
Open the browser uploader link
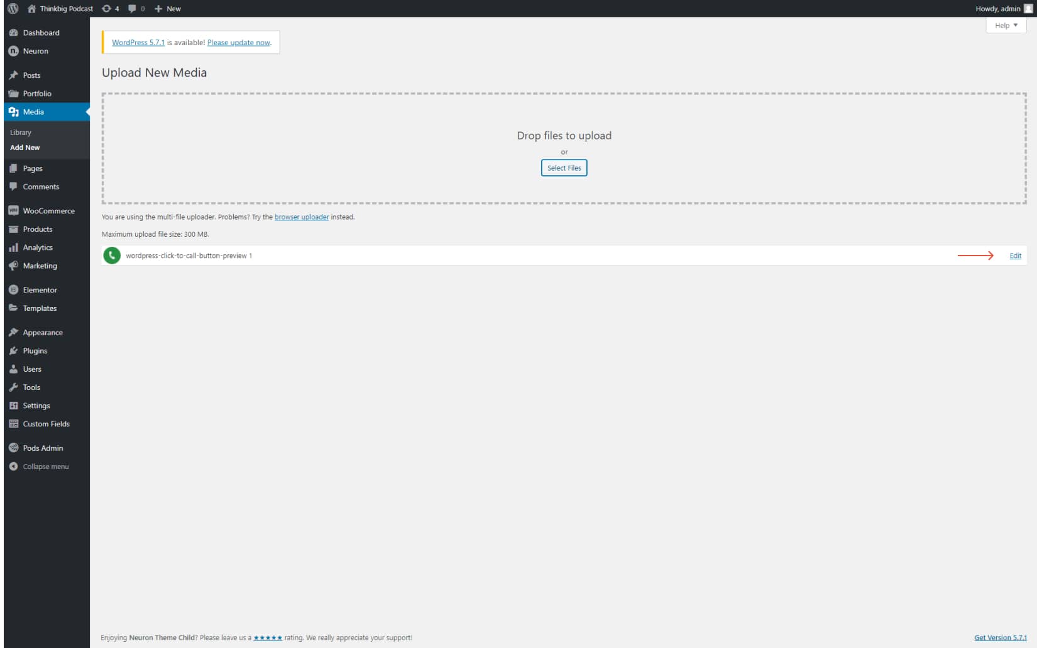(x=300, y=217)
